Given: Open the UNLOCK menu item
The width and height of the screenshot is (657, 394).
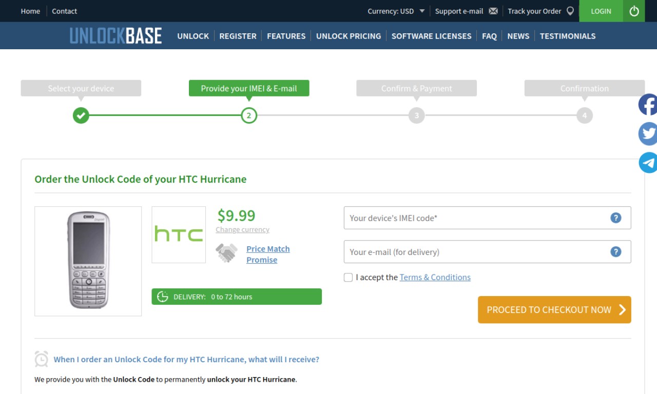Looking at the screenshot, I should [193, 36].
